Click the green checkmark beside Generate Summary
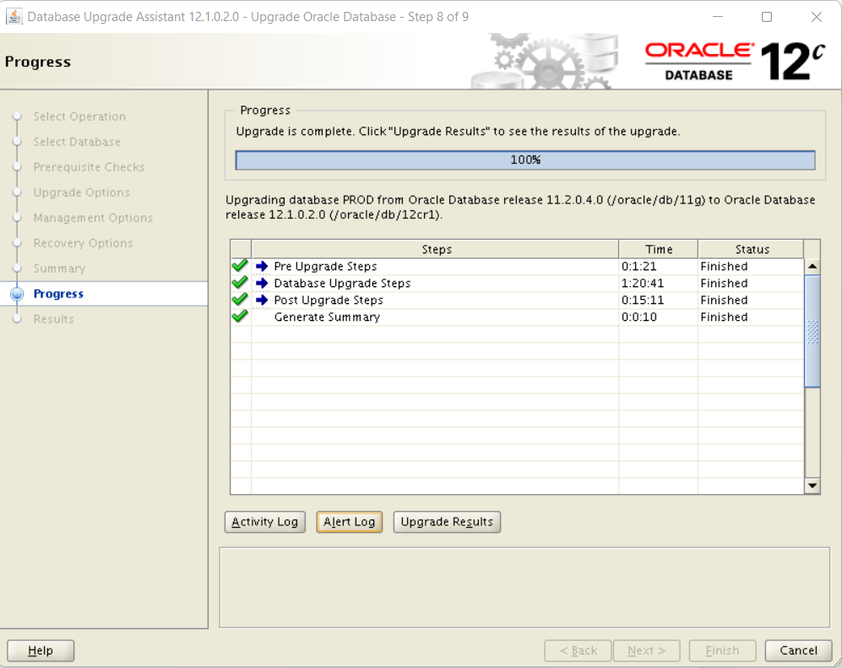Image resolution: width=842 pixels, height=668 pixels. coord(240,317)
